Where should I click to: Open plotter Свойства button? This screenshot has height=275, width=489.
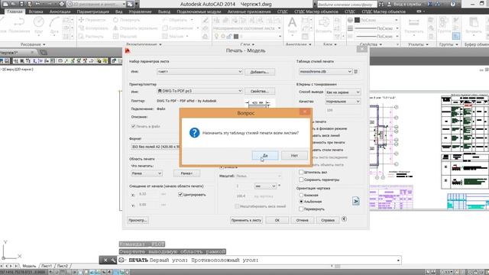point(260,92)
